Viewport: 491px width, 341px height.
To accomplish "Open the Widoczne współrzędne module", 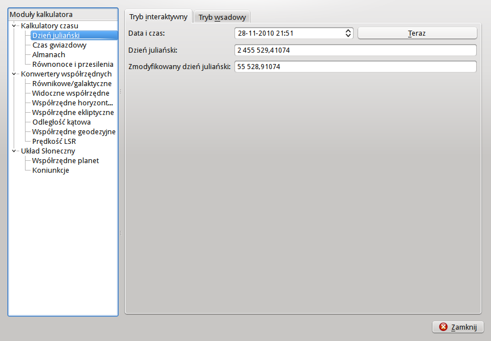I will coord(70,93).
